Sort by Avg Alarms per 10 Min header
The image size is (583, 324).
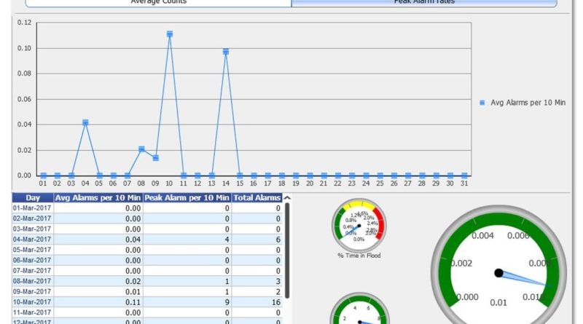click(98, 198)
